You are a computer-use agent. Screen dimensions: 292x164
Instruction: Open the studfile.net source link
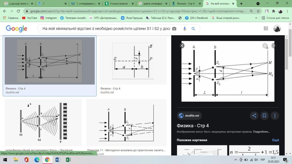[189, 116]
